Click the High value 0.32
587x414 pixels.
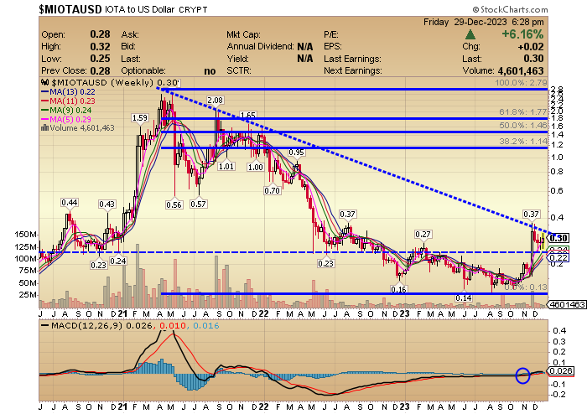click(100, 47)
